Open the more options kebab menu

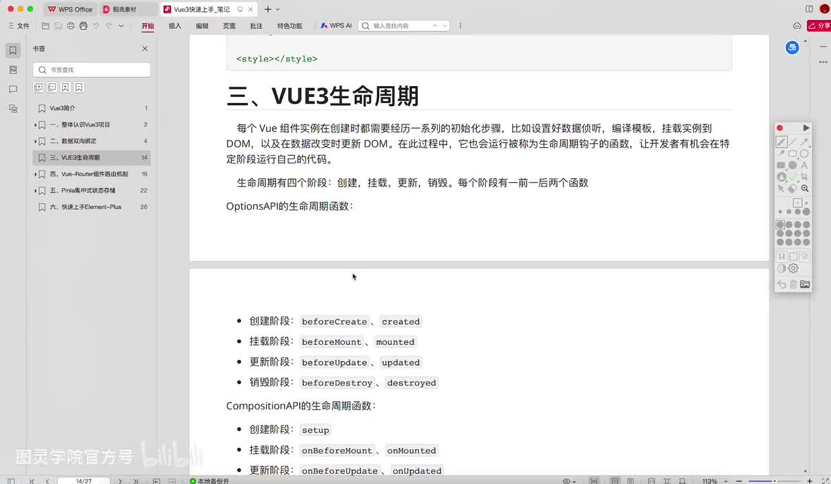(x=461, y=26)
